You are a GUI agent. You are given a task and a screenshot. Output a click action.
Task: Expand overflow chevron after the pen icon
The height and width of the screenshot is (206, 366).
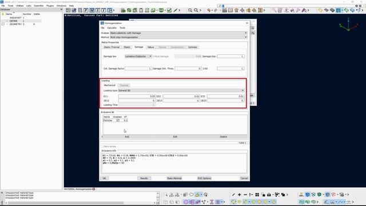tap(179, 10)
